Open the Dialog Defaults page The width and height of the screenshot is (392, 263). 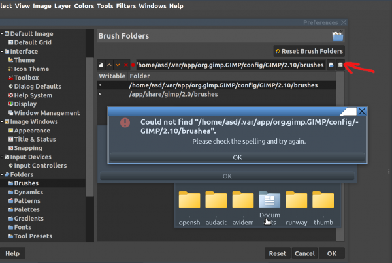37,86
